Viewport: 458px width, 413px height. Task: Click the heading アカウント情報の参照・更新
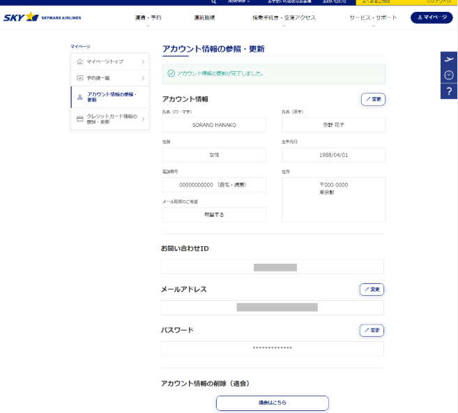click(x=213, y=49)
